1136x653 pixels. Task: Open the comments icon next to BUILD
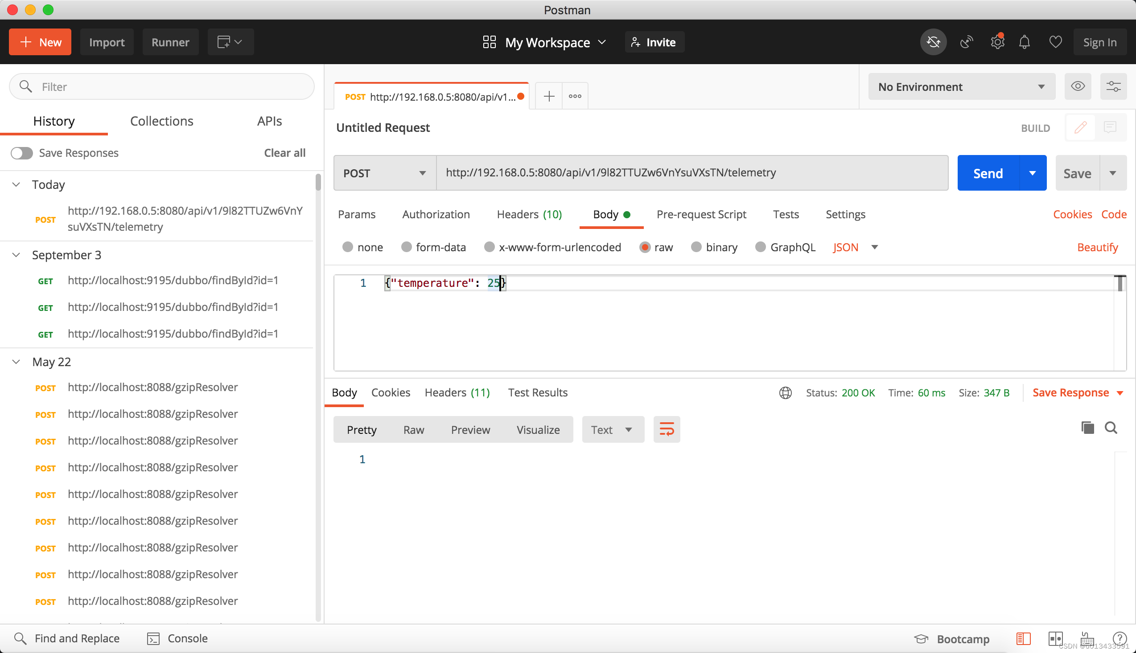(1110, 127)
